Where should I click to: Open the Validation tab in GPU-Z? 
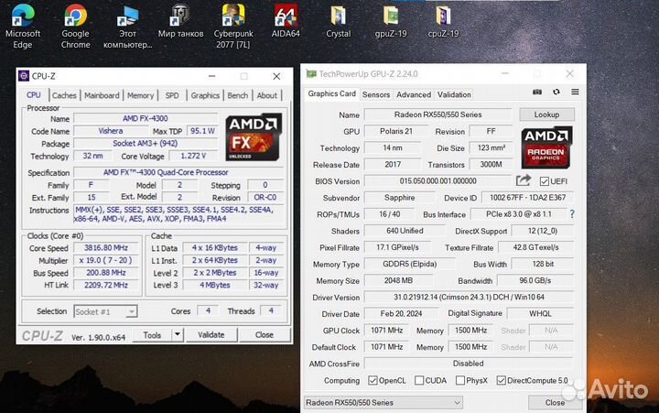454,94
